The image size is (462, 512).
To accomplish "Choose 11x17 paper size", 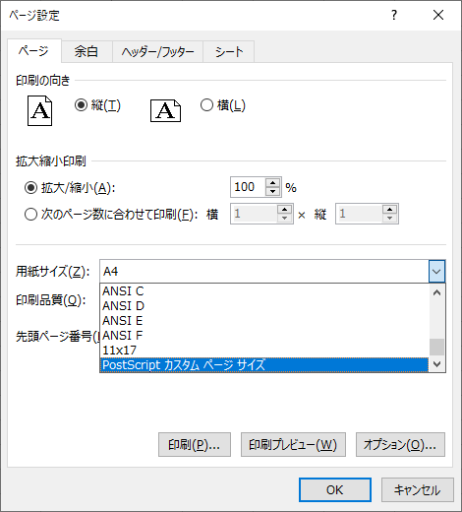I will point(263,351).
